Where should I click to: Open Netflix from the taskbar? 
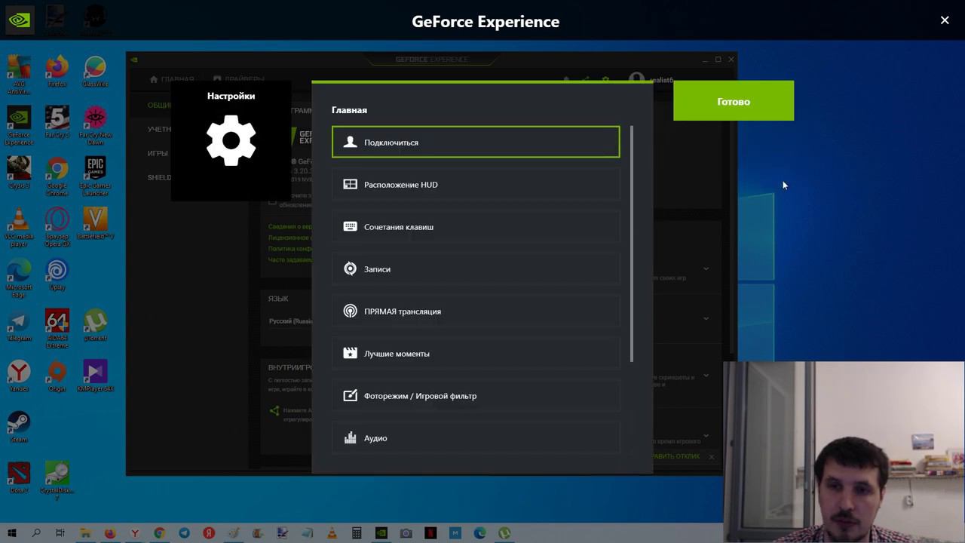[x=430, y=533]
